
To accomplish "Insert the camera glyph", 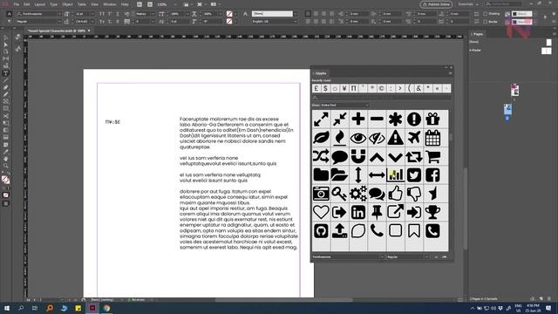I will pyautogui.click(x=321, y=194).
